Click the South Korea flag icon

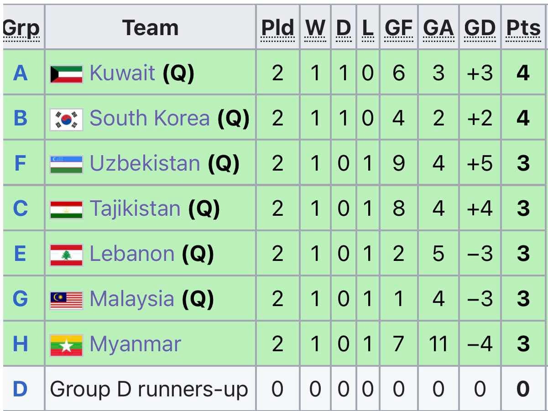(x=66, y=119)
